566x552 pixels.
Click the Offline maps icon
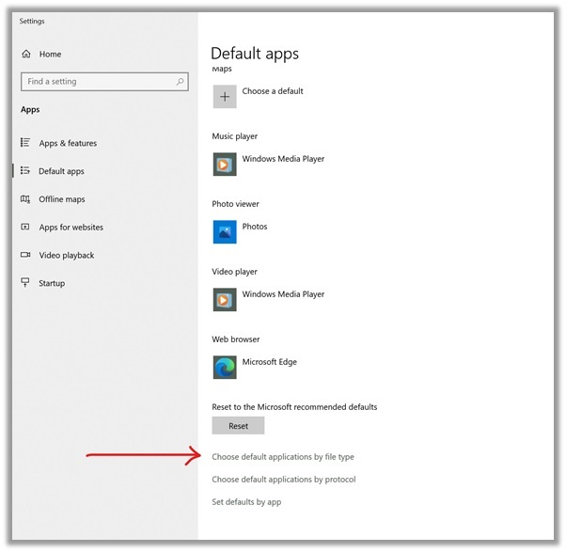25,199
